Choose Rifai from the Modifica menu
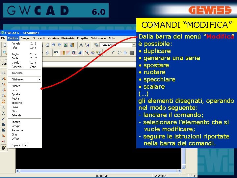Viewport: 237px width, 178px height. 24,48
